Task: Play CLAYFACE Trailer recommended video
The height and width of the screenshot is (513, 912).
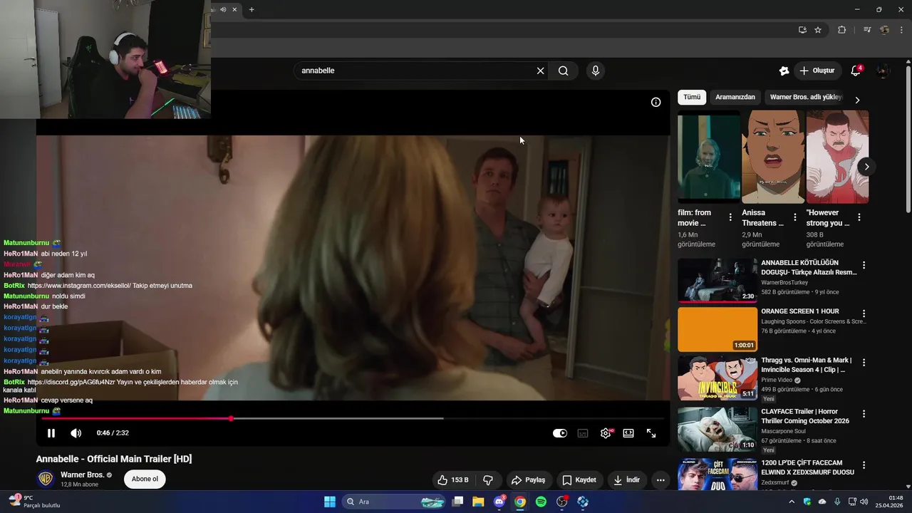Action: pos(717,430)
